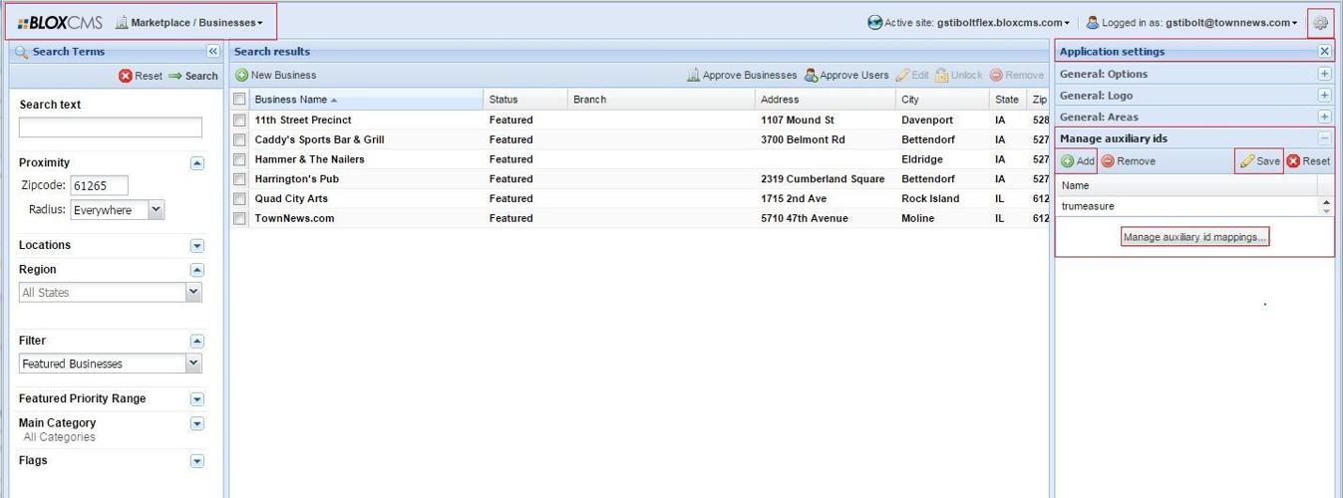Viewport: 1343px width, 498px height.
Task: Select the TownNews.com row checkbox
Action: click(x=239, y=218)
